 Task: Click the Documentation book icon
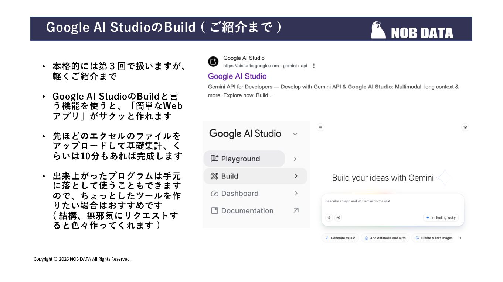(214, 210)
